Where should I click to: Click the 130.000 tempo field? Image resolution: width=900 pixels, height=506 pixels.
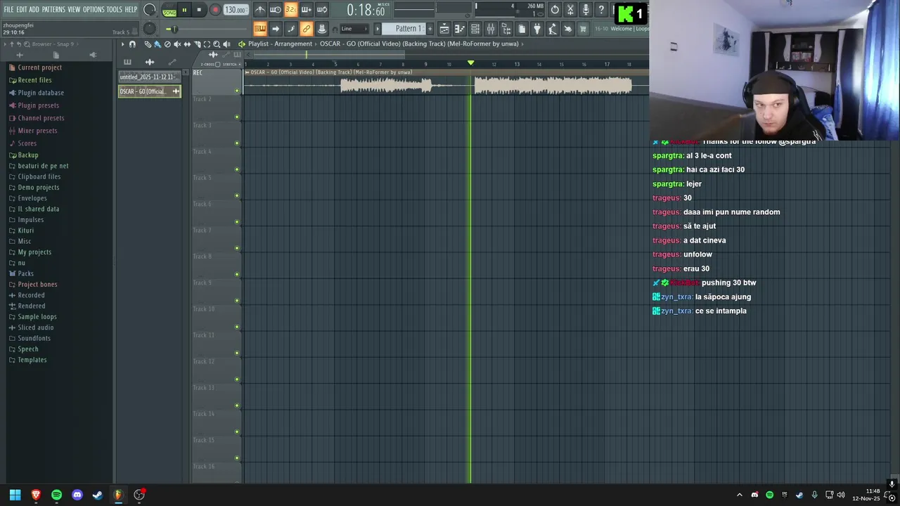pos(236,10)
